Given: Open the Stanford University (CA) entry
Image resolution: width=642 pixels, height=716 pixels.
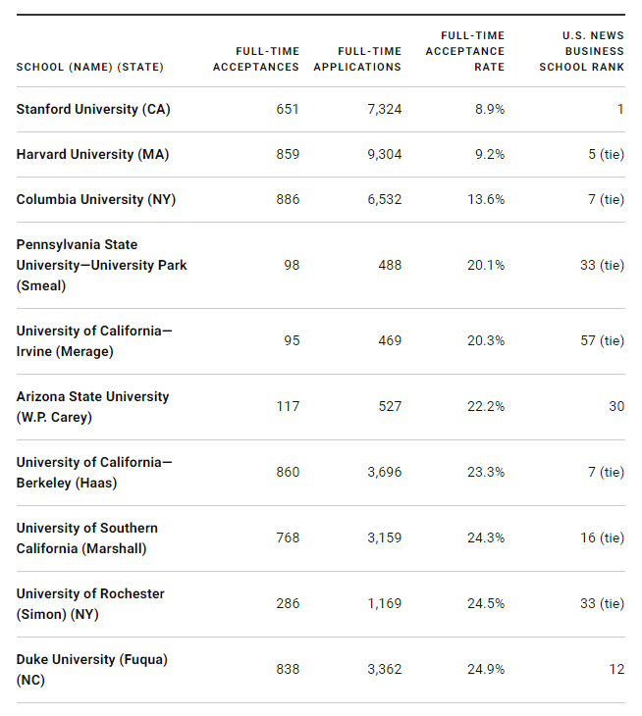Looking at the screenshot, I should tap(93, 109).
